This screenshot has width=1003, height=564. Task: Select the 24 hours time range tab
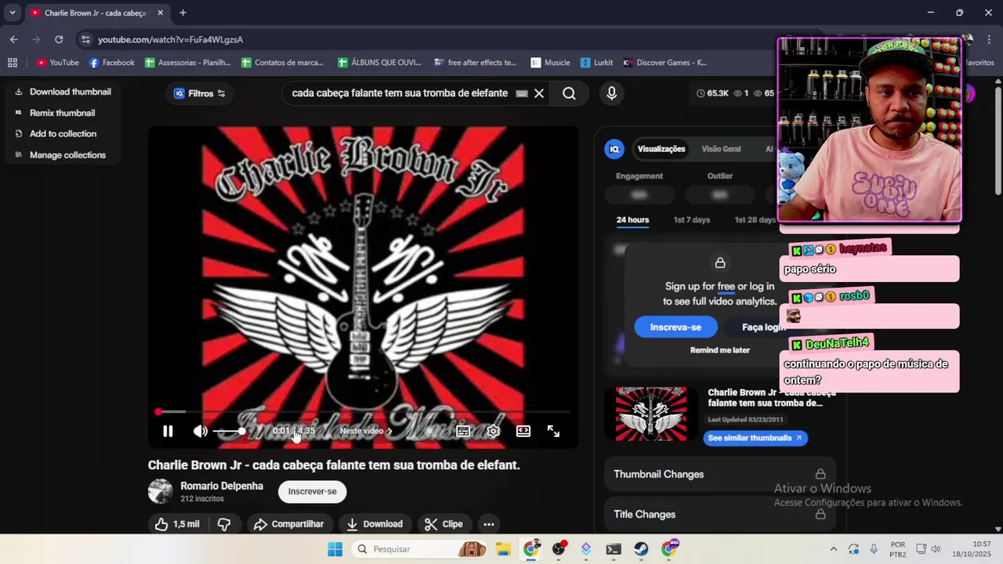click(x=632, y=220)
